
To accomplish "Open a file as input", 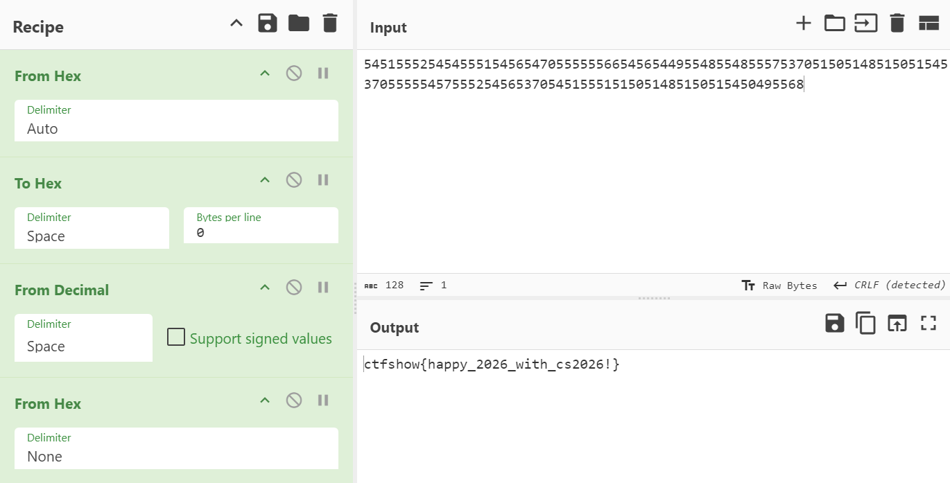I will pos(834,24).
